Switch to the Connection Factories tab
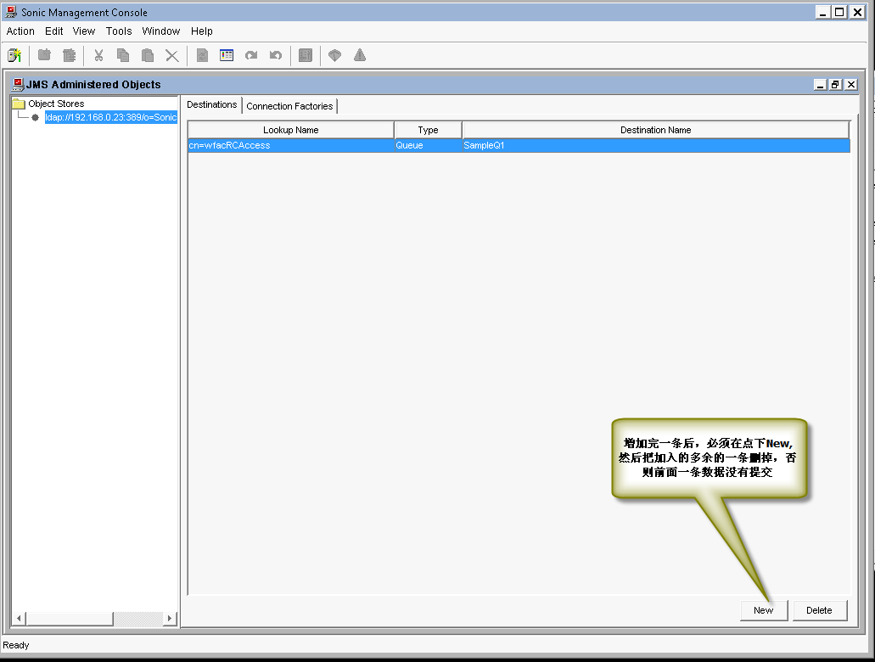This screenshot has width=875, height=662. (x=290, y=106)
